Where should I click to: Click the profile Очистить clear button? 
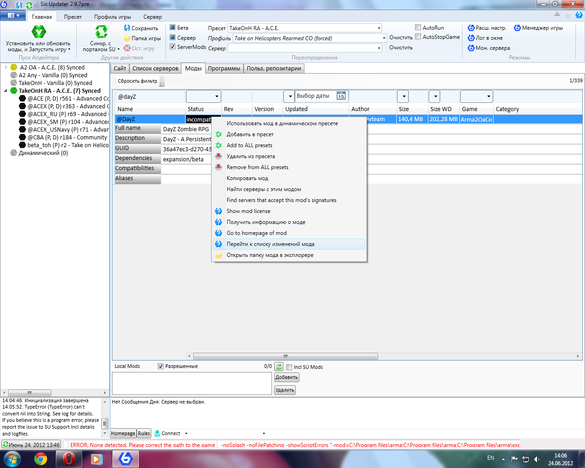click(401, 37)
